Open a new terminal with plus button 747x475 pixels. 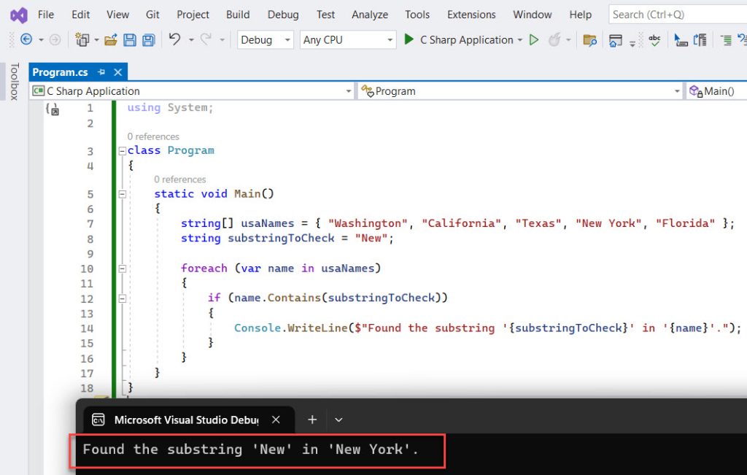[x=312, y=420]
